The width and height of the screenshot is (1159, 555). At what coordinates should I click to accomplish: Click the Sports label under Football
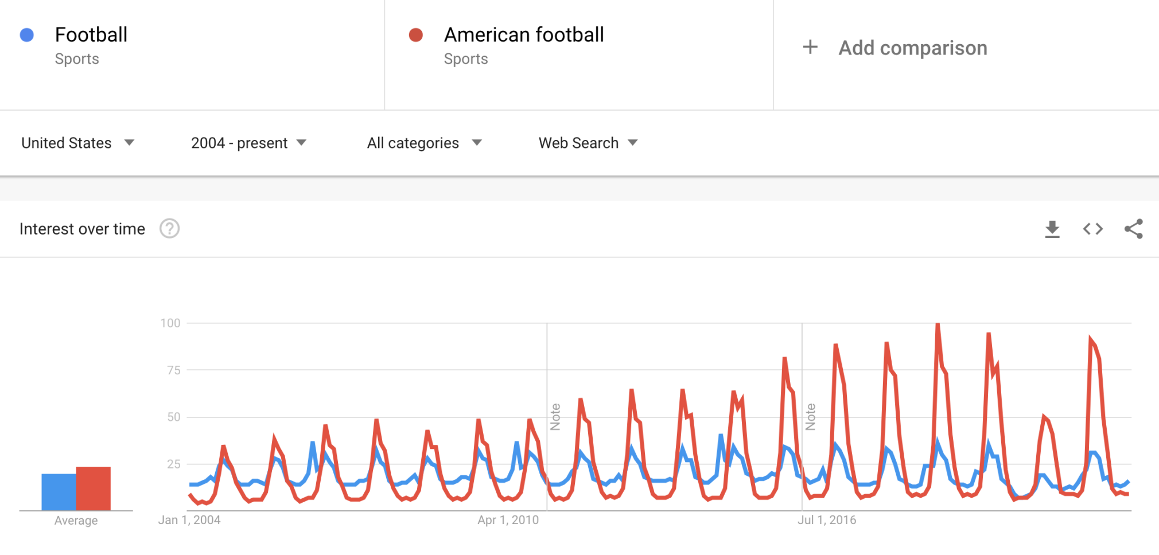[x=77, y=58]
